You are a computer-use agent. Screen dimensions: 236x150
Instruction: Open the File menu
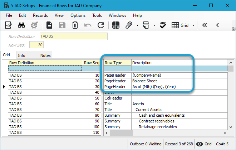(x=9, y=15)
